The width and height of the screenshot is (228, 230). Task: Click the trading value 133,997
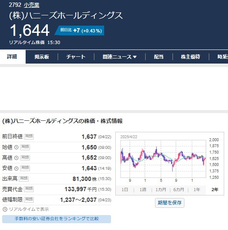pyautogui.click(x=75, y=189)
